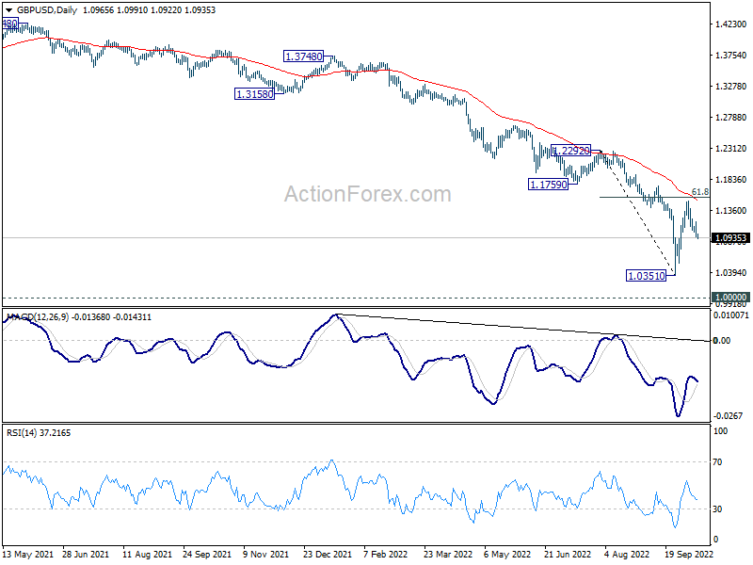The height and width of the screenshot is (565, 753).
Task: Select the 1.32780 price axis value
Action: [731, 86]
